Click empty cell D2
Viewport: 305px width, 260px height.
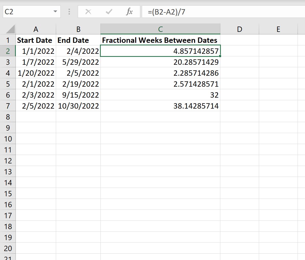239,51
